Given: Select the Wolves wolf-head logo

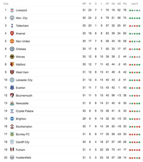Looking at the screenshot, I should click(12, 57).
